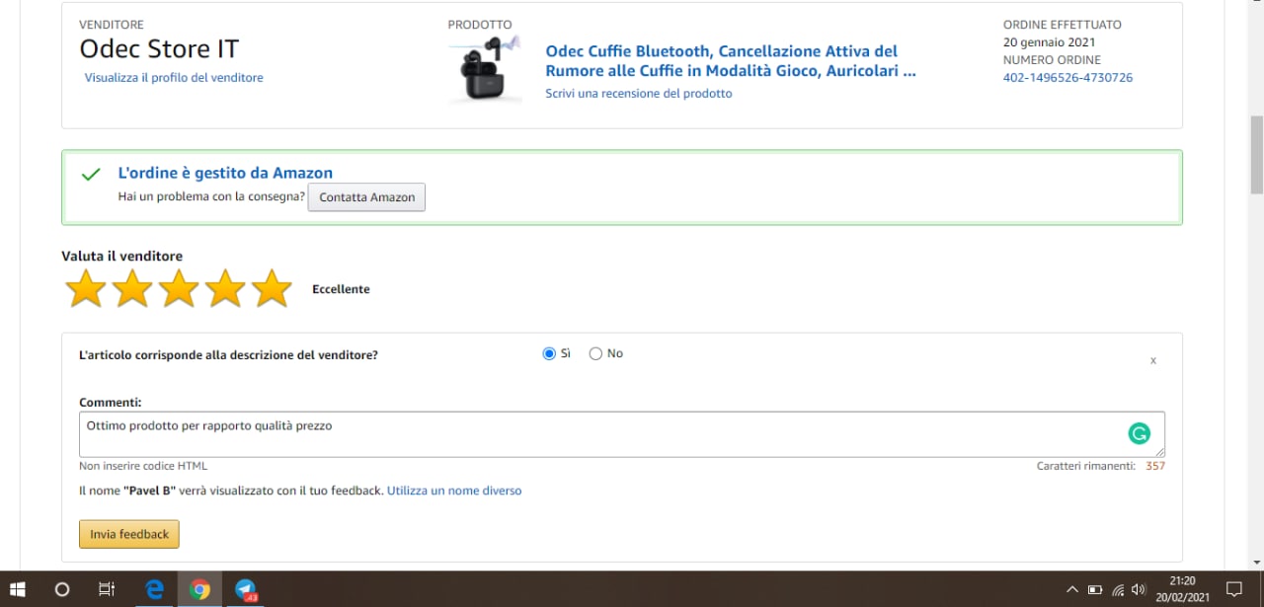Select the fifth rating star
1264x607 pixels.
[x=272, y=288]
